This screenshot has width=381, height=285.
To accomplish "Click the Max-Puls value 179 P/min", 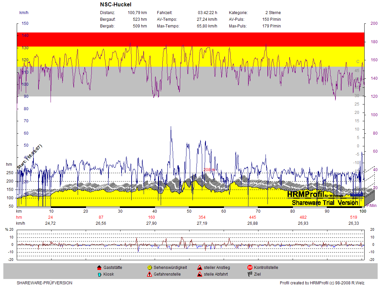I will tap(272, 26).
